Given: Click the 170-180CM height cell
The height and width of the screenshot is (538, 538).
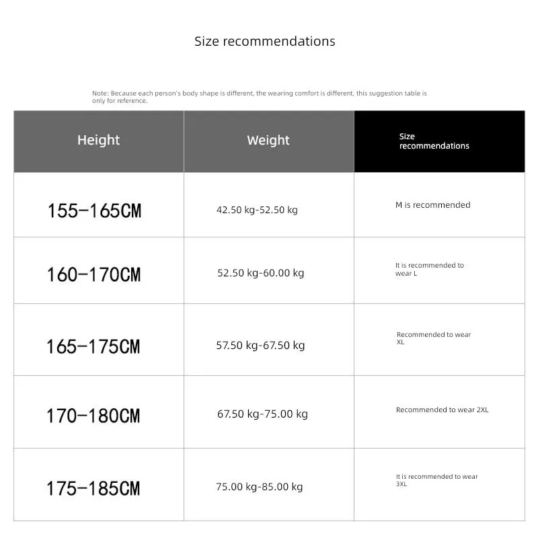Looking at the screenshot, I should tap(99, 412).
